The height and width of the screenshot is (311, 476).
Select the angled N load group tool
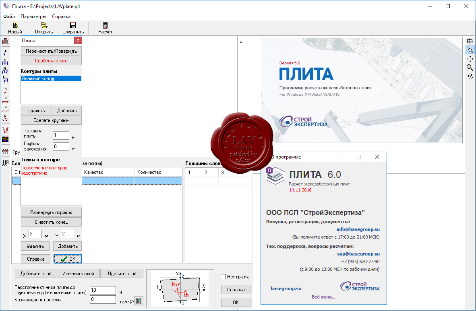coord(5,70)
